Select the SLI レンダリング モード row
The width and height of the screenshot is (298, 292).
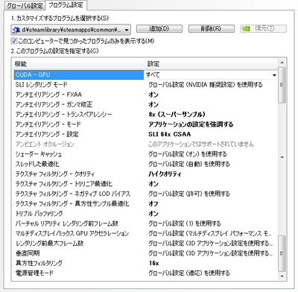point(145,85)
